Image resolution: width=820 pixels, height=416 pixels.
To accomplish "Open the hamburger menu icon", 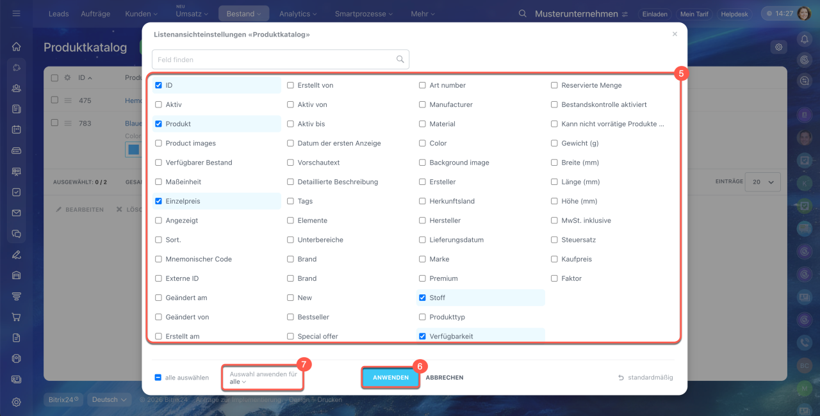I will [x=17, y=13].
